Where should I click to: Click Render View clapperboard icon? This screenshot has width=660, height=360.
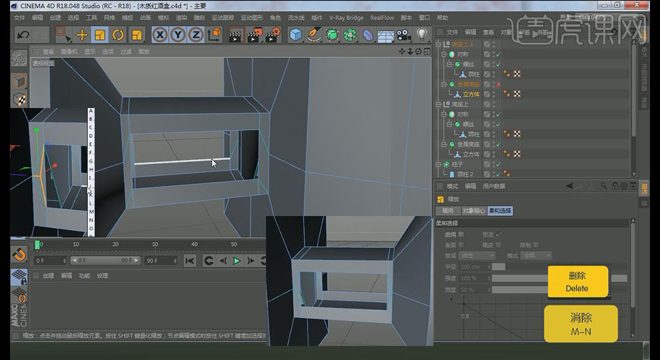coord(236,35)
